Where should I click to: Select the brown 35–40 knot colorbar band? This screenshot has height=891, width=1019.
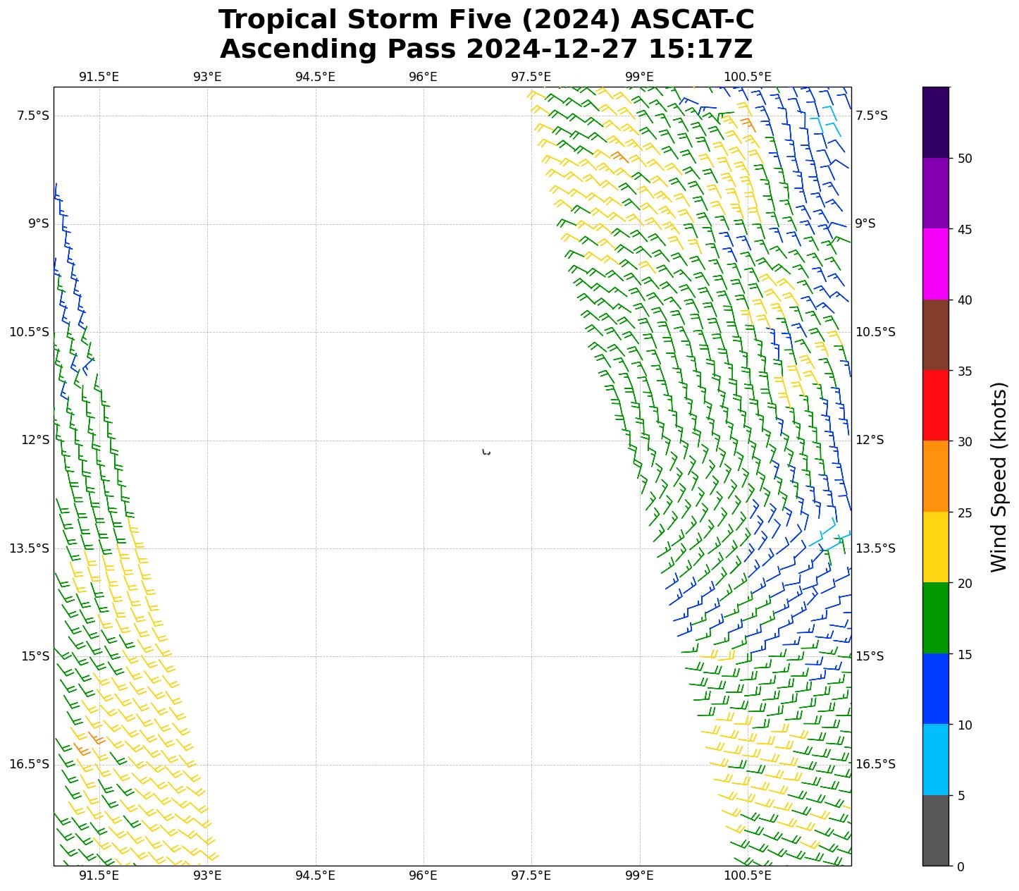click(x=936, y=335)
